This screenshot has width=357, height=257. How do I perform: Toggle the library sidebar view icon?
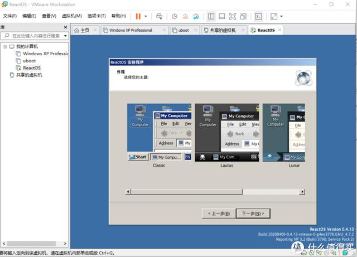click(211, 16)
